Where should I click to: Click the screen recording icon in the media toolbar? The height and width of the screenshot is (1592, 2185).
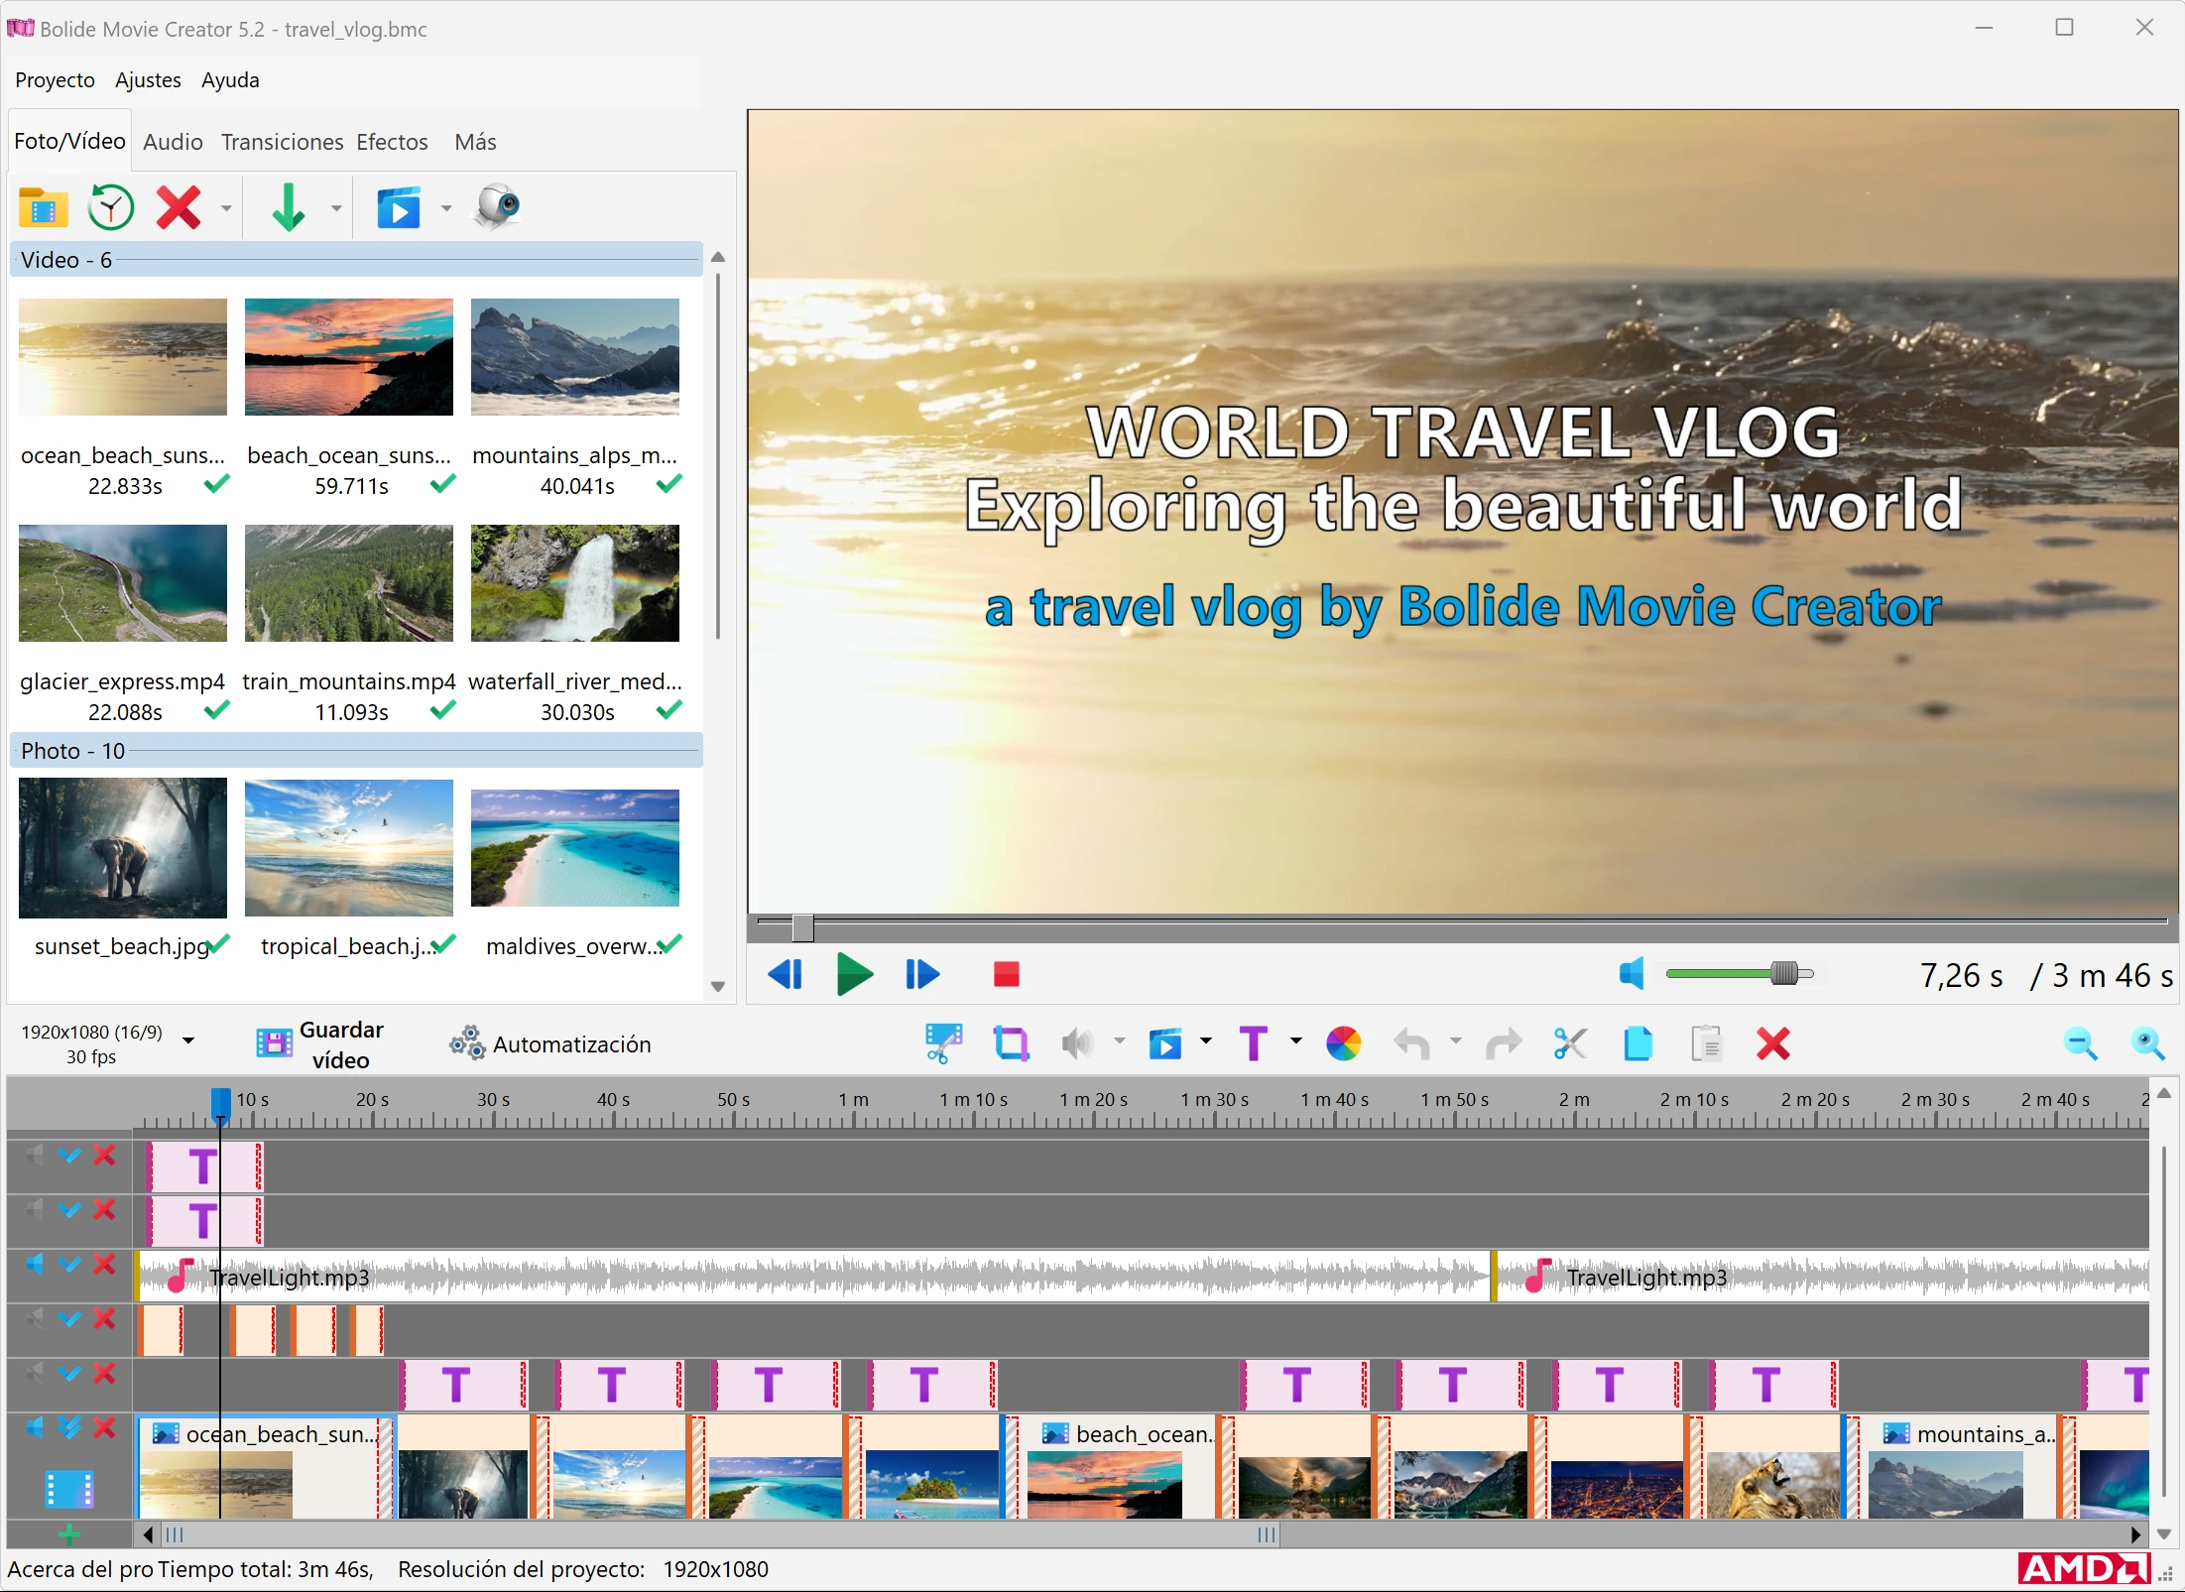[399, 208]
